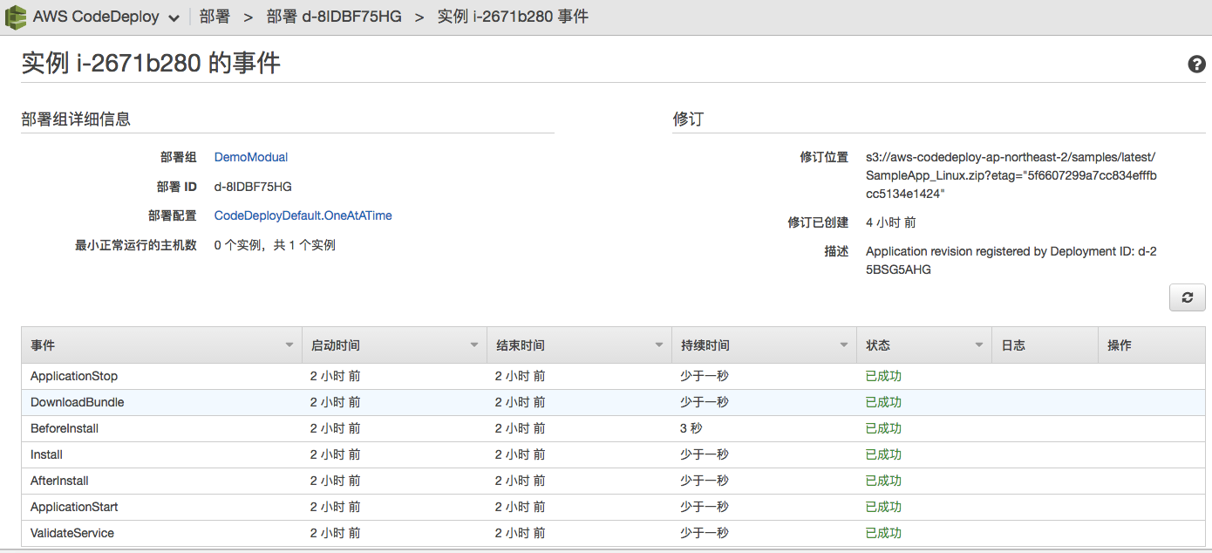Select the DownloadBundle event row
The image size is (1212, 553).
[613, 402]
